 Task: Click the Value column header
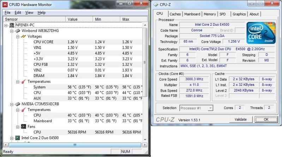pos(79,19)
